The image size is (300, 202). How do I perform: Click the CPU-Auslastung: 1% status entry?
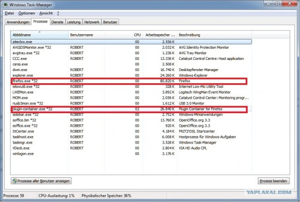click(x=56, y=196)
